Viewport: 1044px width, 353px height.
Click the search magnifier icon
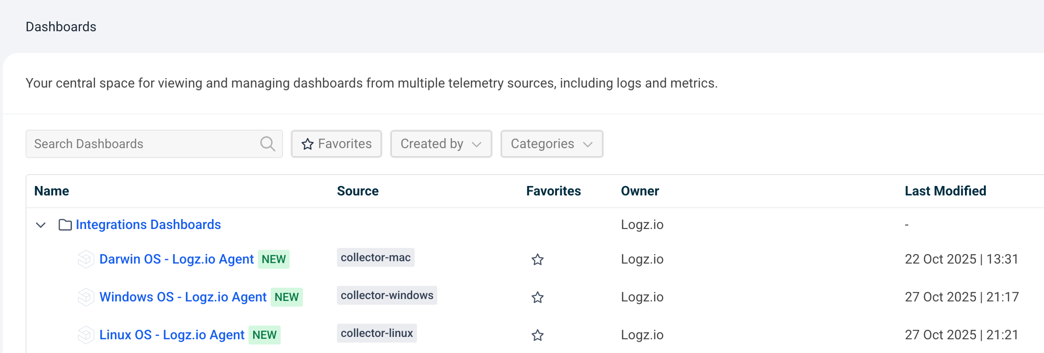tap(267, 144)
